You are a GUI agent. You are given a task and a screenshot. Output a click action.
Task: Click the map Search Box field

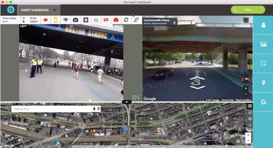click(x=52, y=109)
